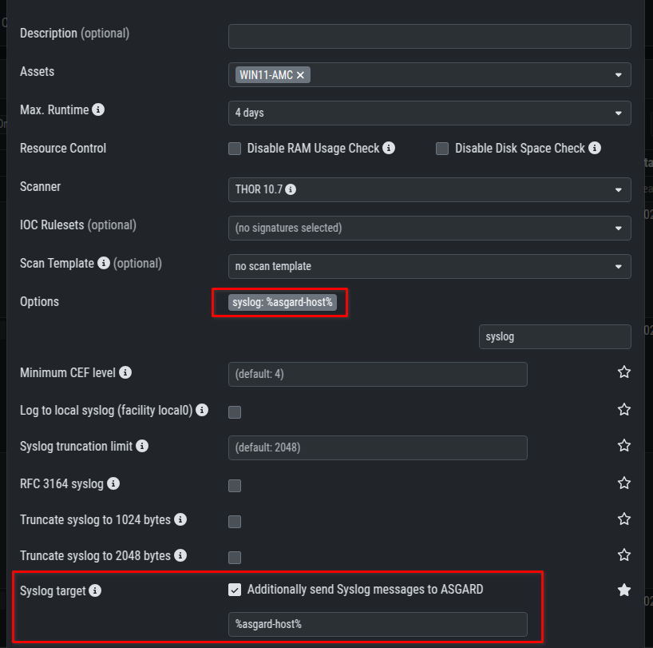Favorite the Minimum CEF level option star
Screen dimensions: 653x648
coord(624,372)
